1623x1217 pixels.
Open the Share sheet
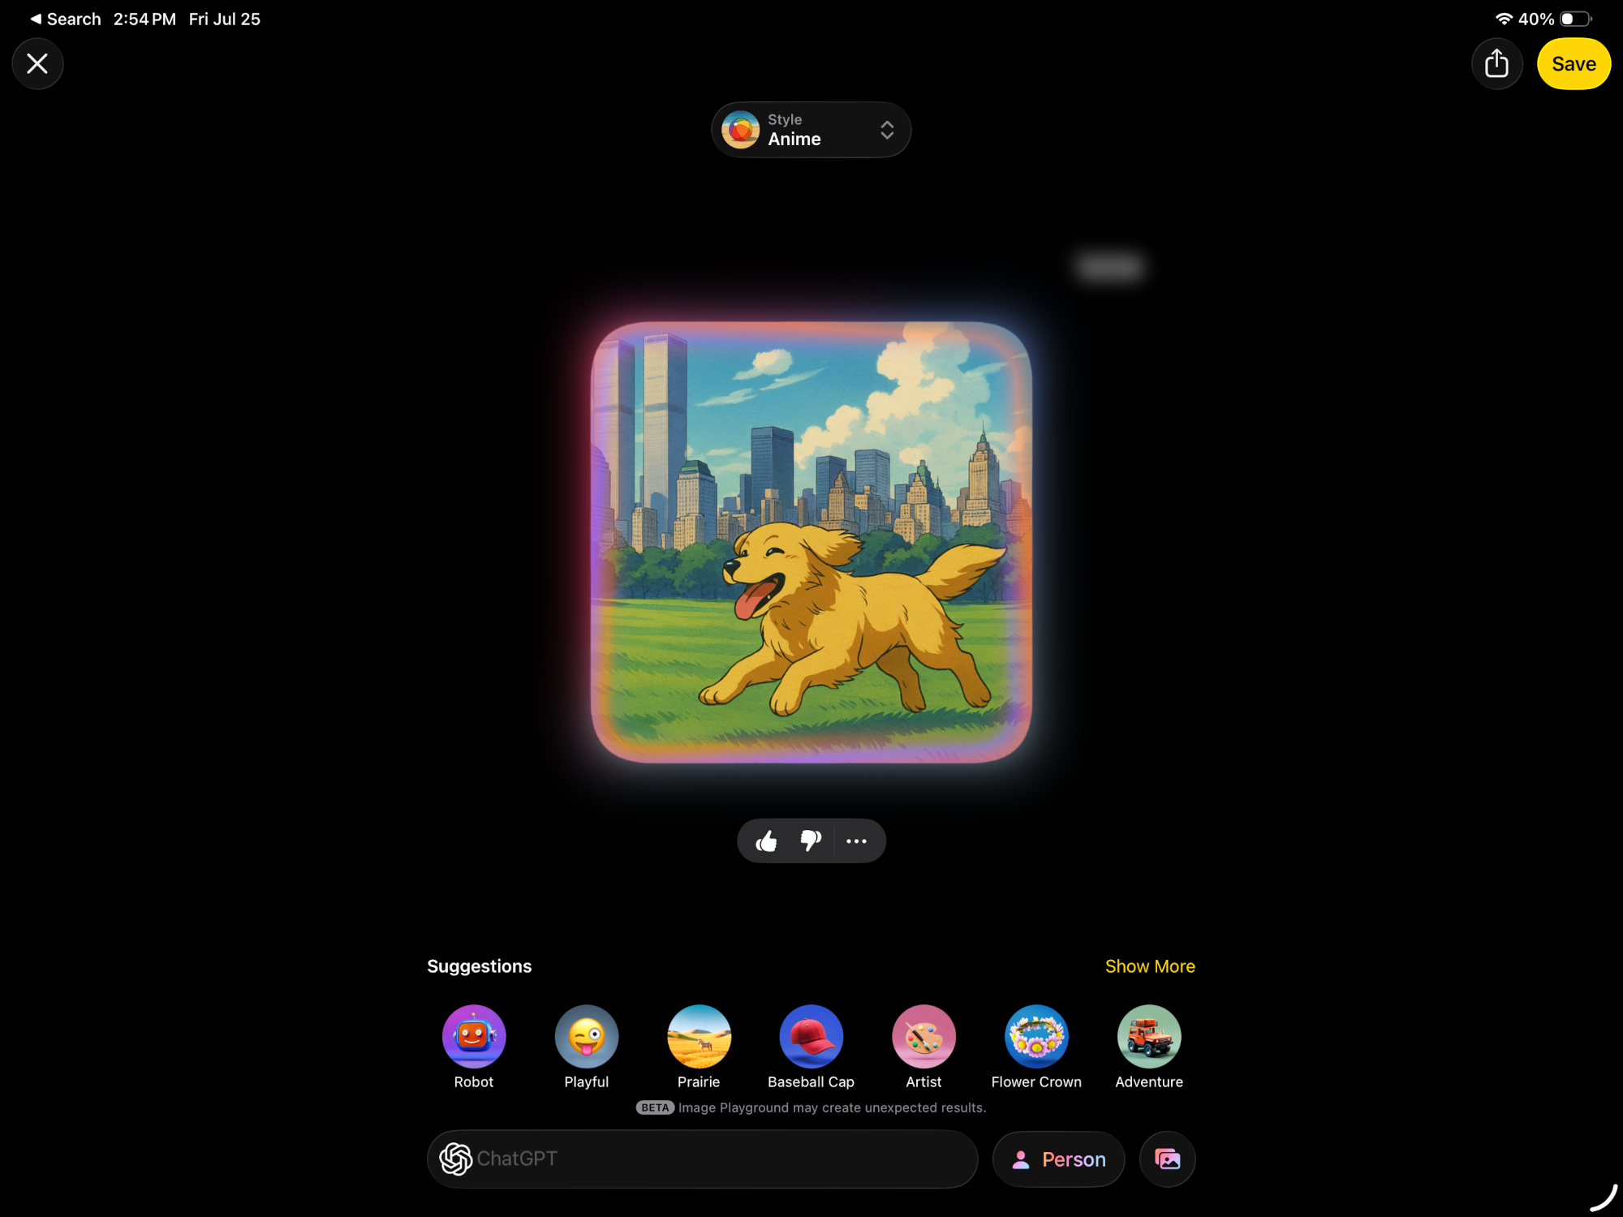1497,63
